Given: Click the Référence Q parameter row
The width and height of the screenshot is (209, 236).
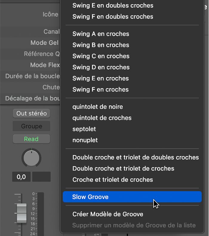Looking at the screenshot, I should [30, 54].
